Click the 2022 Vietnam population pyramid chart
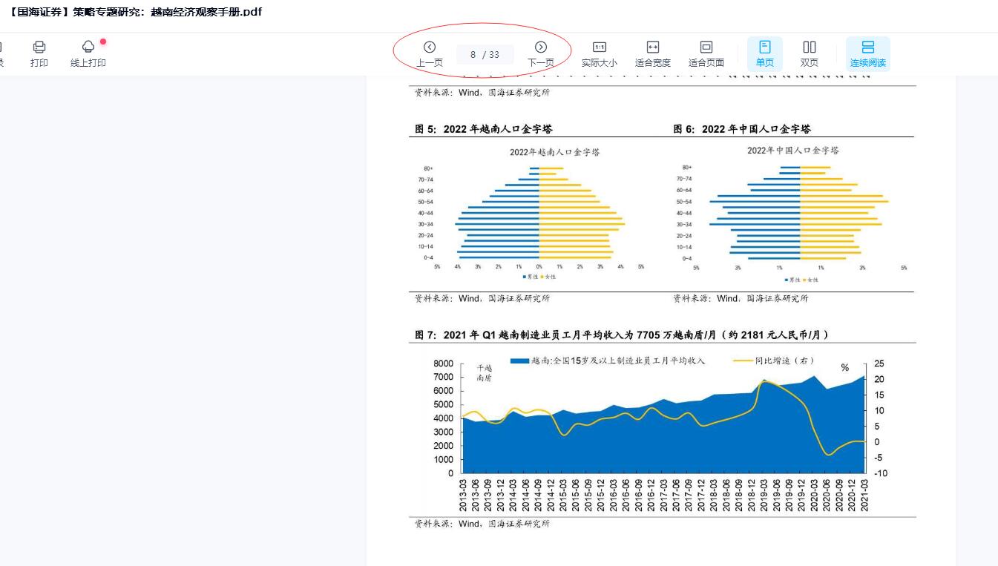998x566 pixels. tap(539, 212)
